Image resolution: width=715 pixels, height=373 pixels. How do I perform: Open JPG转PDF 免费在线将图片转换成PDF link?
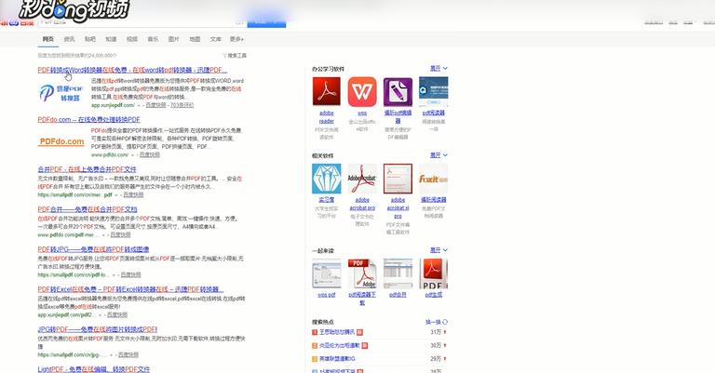[98, 329]
